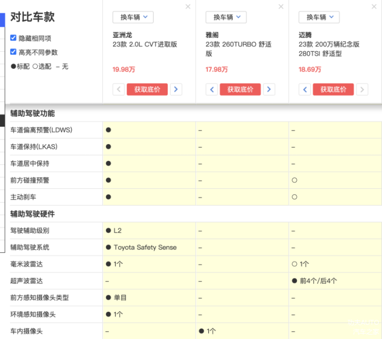
Task: Click left arrow under 迈腾 price
Action: [x=305, y=90]
